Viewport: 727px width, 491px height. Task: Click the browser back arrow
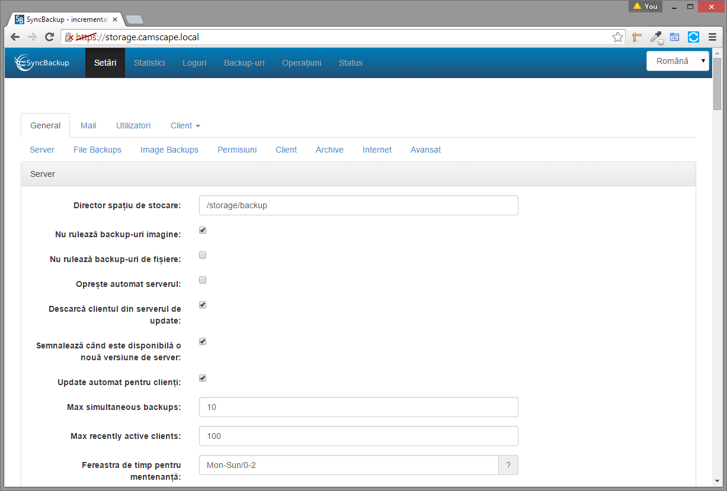click(15, 37)
